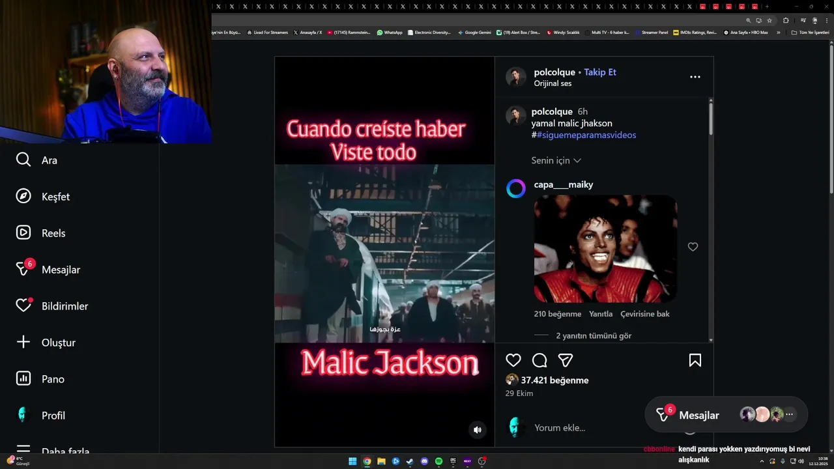Open Google Gemini bookmark

[x=474, y=33]
